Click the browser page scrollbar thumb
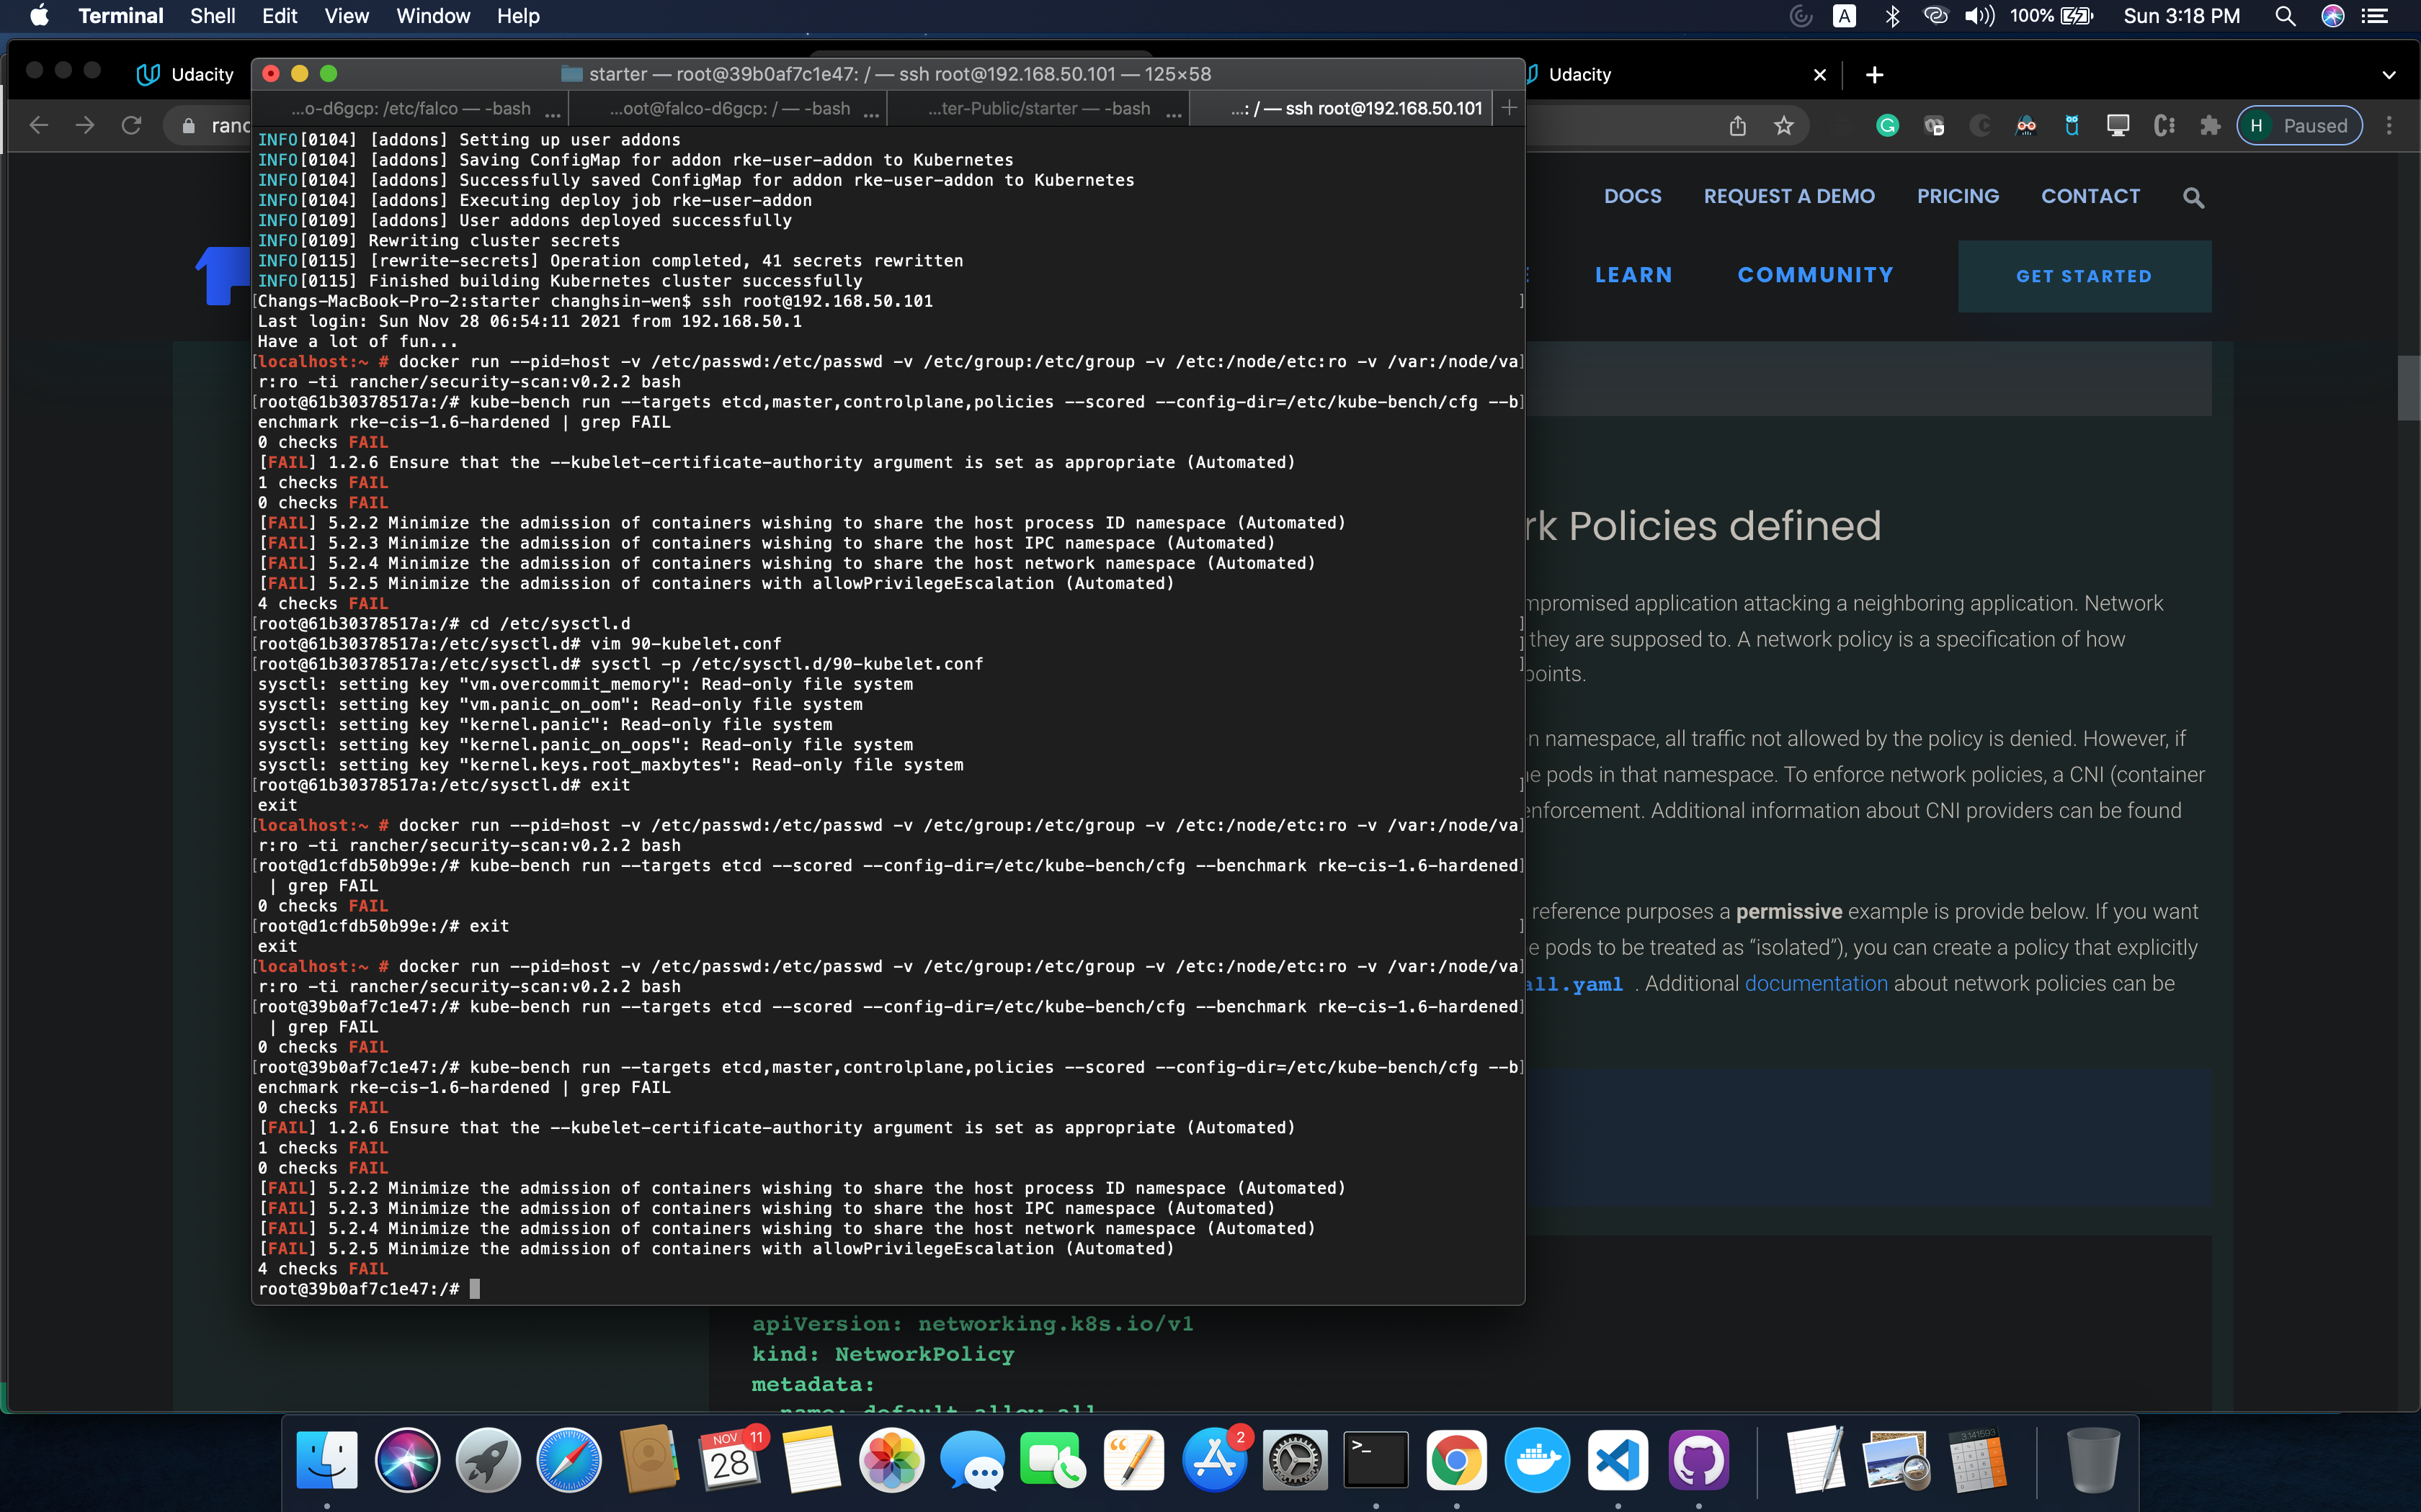The height and width of the screenshot is (1512, 2421). (2408, 388)
